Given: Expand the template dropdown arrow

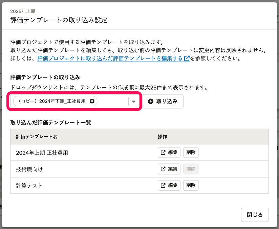Looking at the screenshot, I should coord(134,101).
